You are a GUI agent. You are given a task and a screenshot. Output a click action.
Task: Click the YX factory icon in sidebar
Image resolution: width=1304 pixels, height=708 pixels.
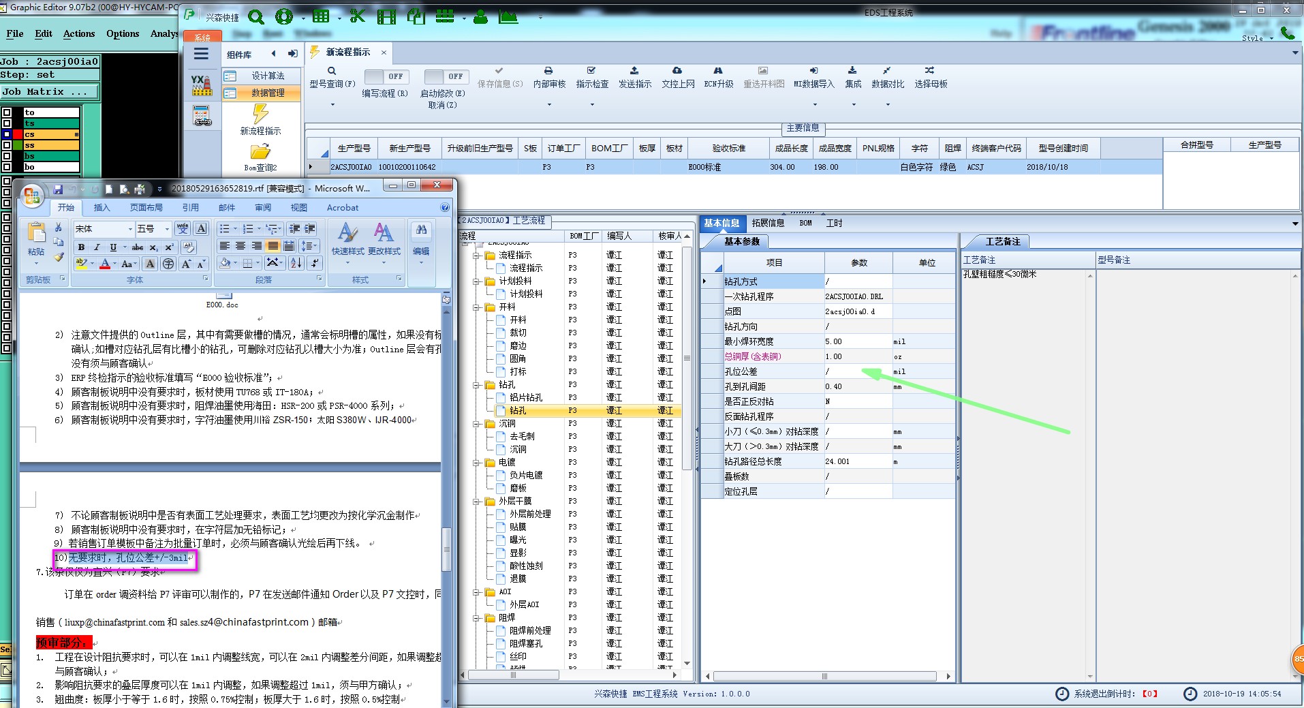click(x=201, y=85)
